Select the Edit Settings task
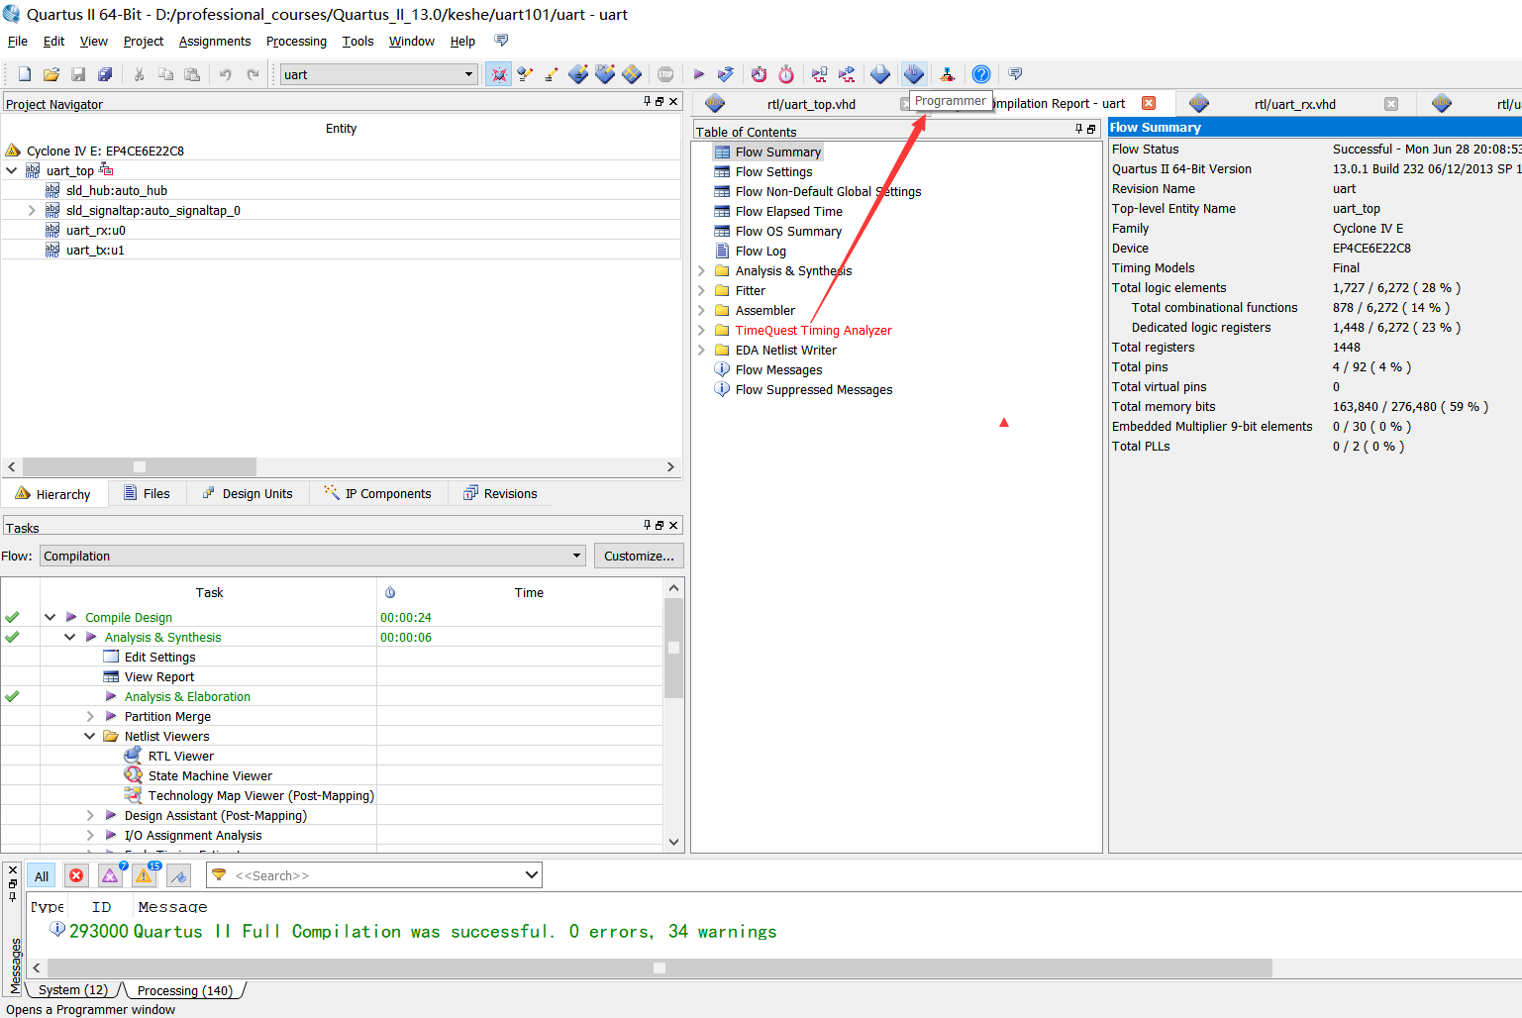Viewport: 1522px width, 1018px height. (159, 657)
